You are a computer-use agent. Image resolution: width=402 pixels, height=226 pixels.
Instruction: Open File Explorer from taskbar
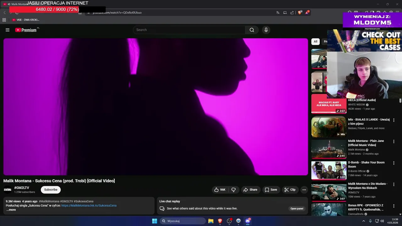pos(211,221)
